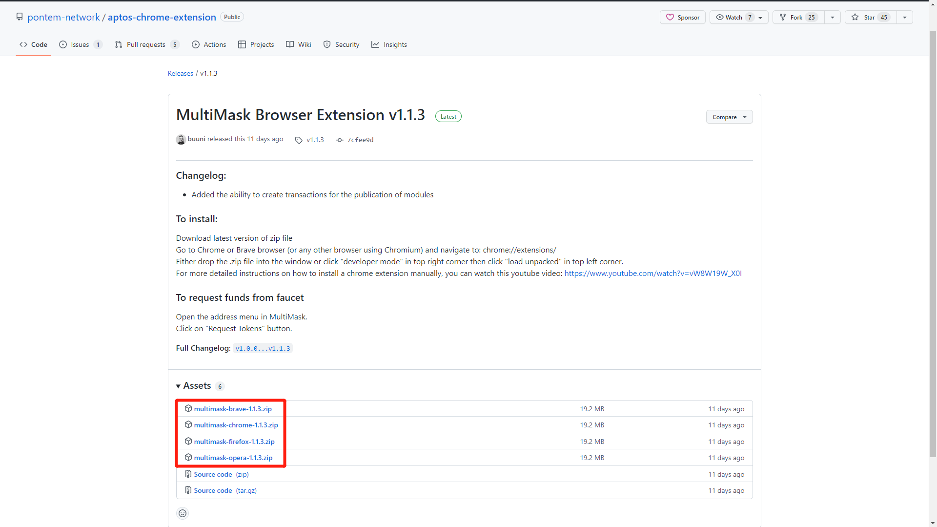The width and height of the screenshot is (937, 527).
Task: Click the Actions play-circle icon
Action: [x=196, y=44]
